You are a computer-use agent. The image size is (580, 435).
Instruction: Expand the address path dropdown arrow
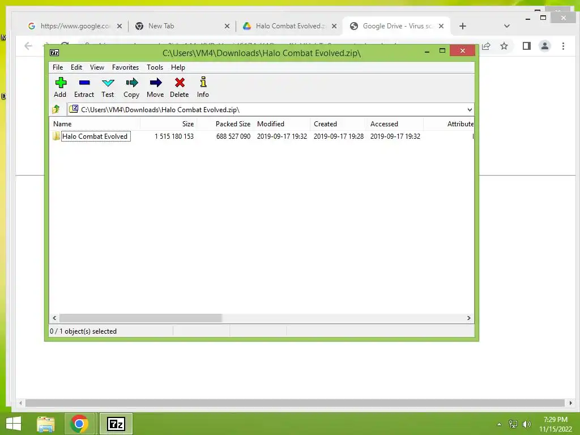pos(470,109)
